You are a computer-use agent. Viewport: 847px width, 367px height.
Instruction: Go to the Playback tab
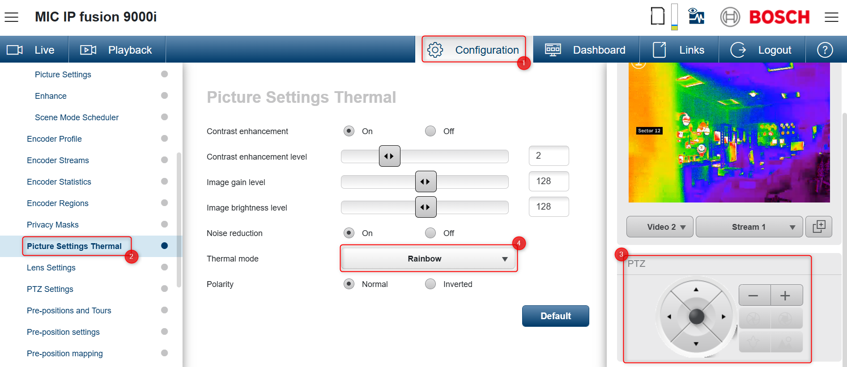click(117, 50)
